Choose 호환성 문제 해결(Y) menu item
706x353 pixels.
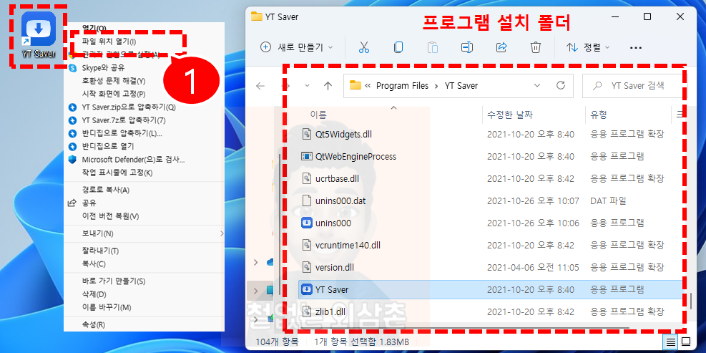pos(114,81)
